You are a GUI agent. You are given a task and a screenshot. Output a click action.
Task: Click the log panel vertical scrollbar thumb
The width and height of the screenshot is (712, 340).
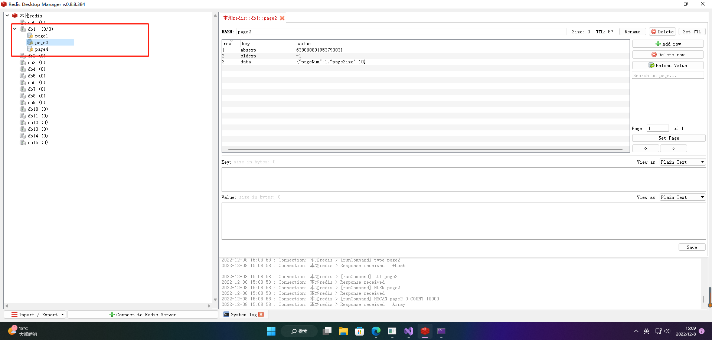click(x=703, y=299)
